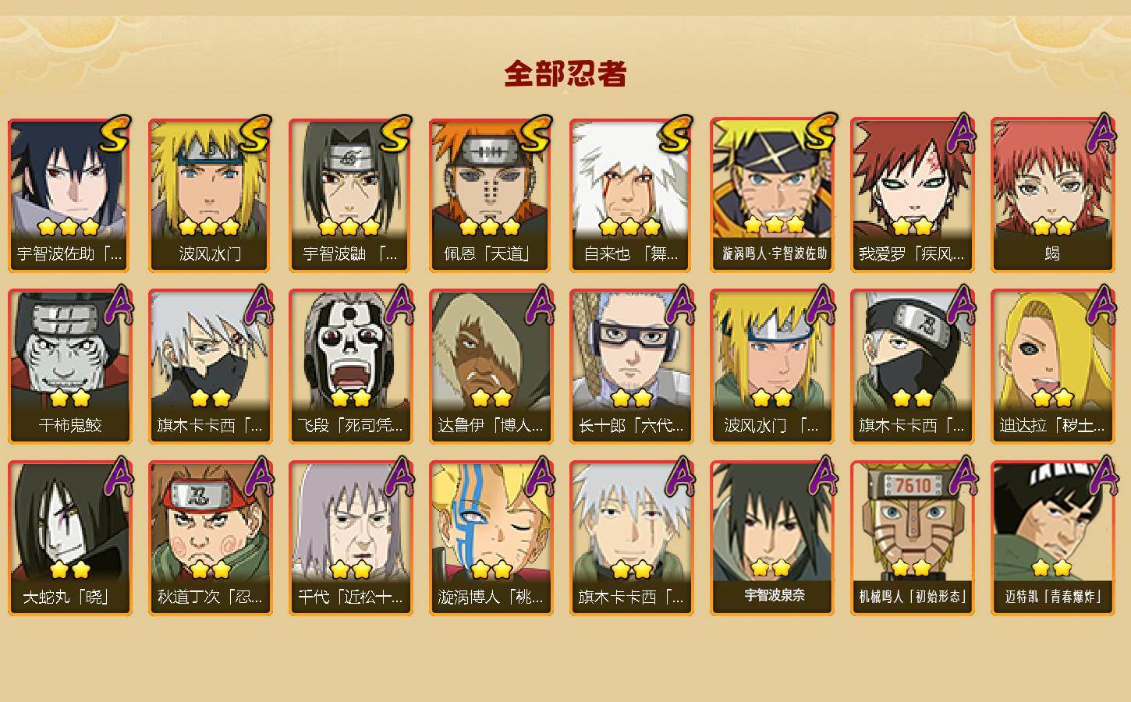This screenshot has width=1131, height=702.
Task: Click the A badge on 宇智波泉奈 card
Action: pyautogui.click(x=821, y=477)
